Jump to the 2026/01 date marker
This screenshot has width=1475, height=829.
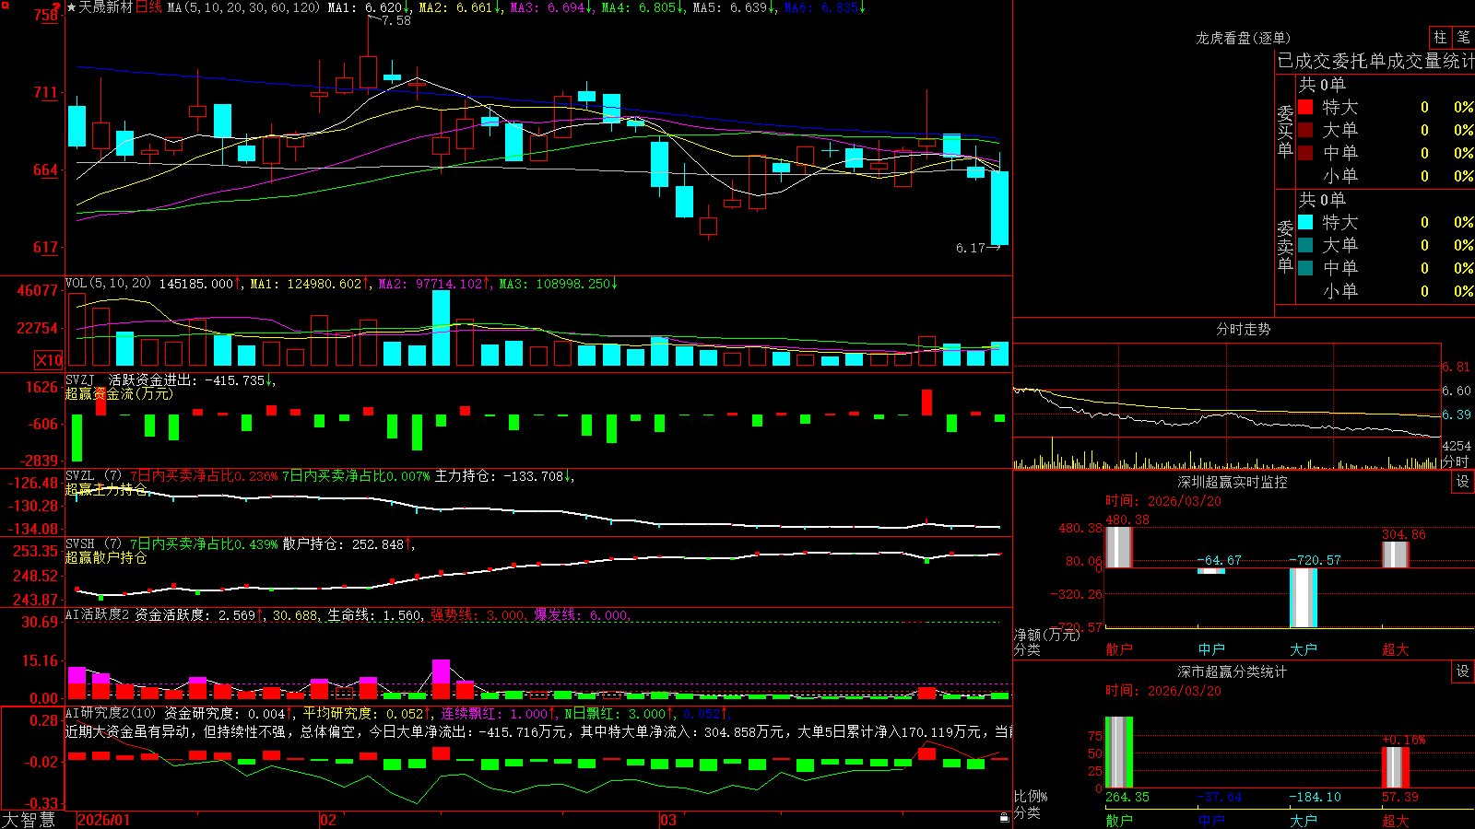click(104, 820)
